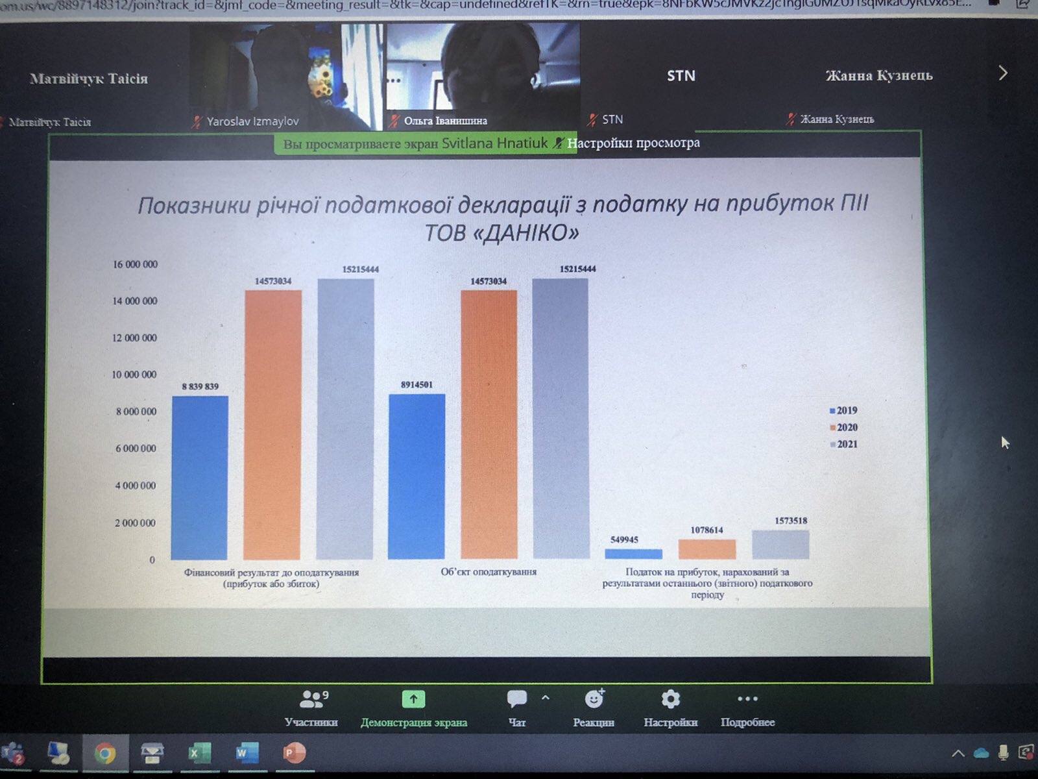Click axis label Податок на прибуток, нарахований
The height and width of the screenshot is (779, 1038).
(707, 583)
